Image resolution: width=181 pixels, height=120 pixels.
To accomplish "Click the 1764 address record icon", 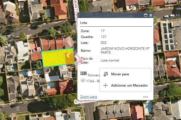I will coord(83,80).
